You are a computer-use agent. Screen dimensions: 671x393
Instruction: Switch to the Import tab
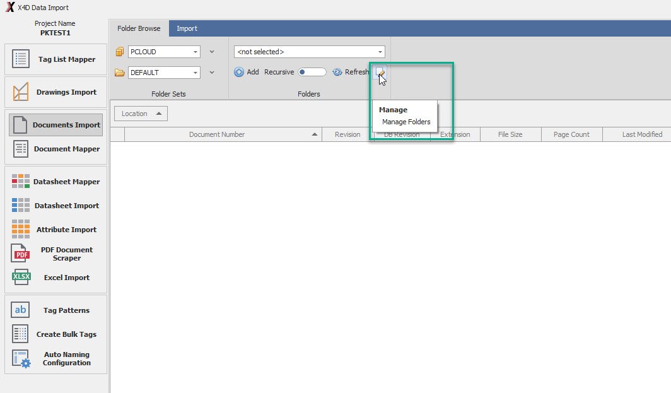tap(187, 28)
